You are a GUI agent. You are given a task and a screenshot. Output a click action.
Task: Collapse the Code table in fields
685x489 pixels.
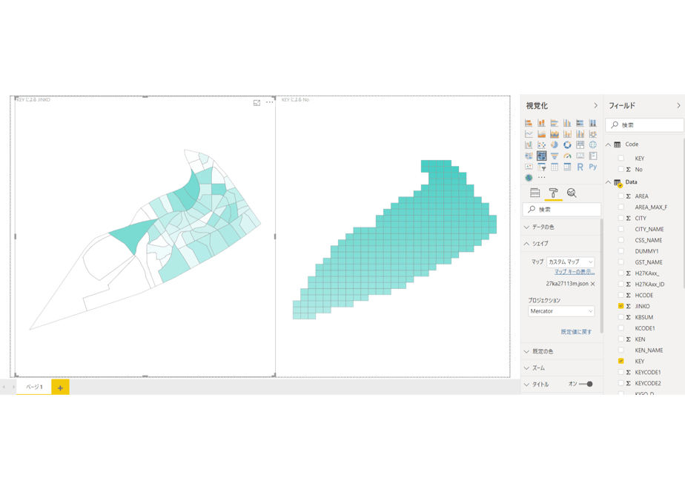point(608,144)
